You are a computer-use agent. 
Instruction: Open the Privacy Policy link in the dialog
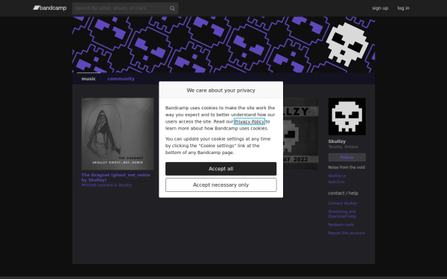[x=249, y=121]
